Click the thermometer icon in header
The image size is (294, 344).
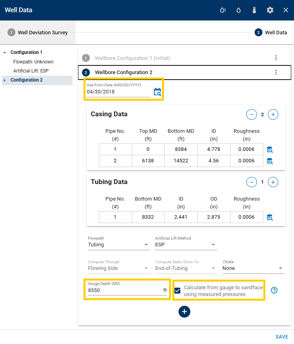(254, 10)
